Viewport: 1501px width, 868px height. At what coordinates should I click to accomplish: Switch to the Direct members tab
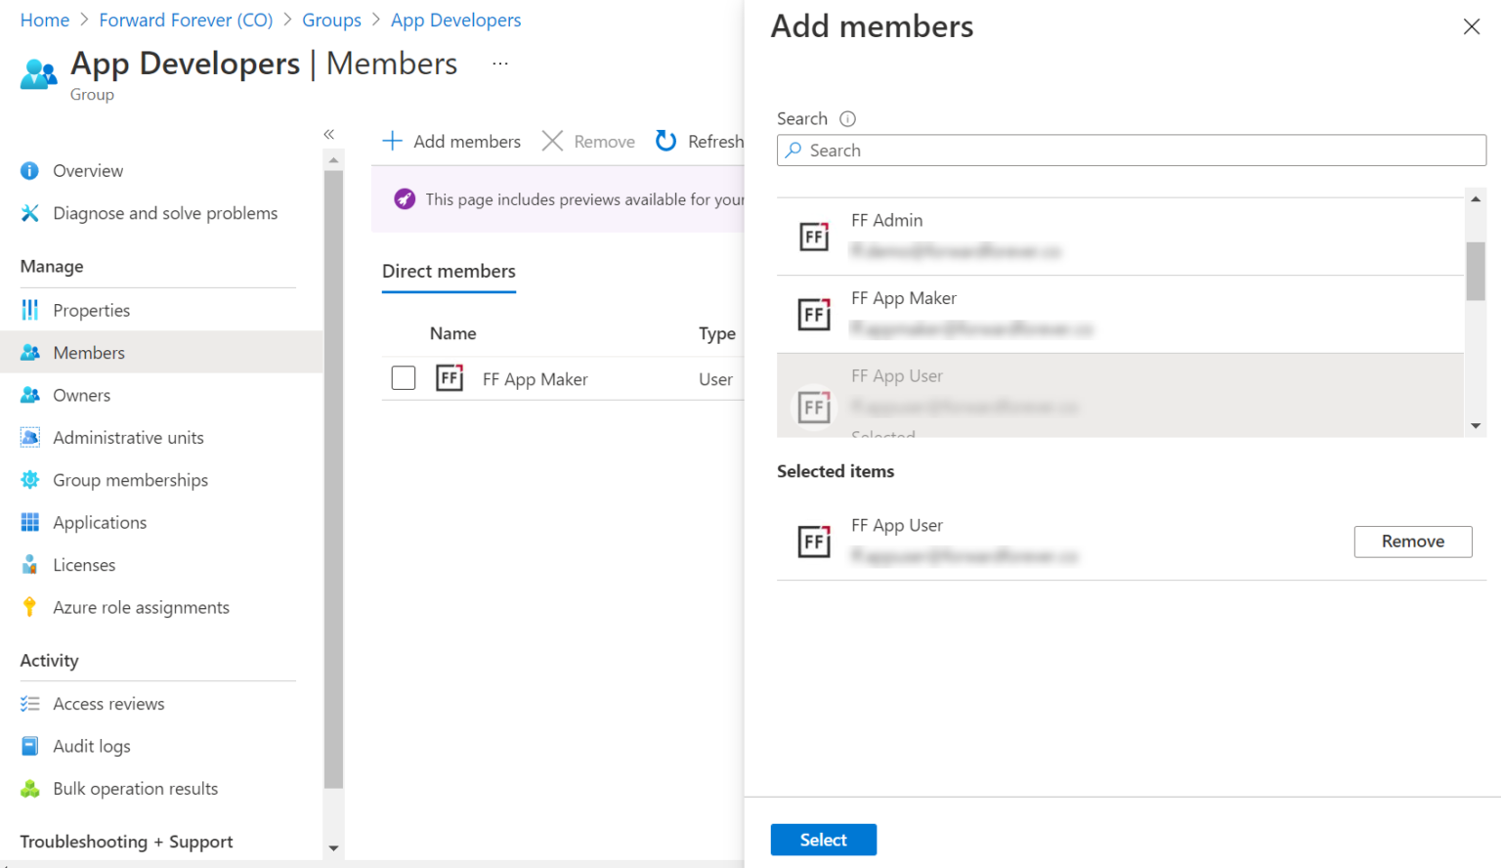pos(449,272)
